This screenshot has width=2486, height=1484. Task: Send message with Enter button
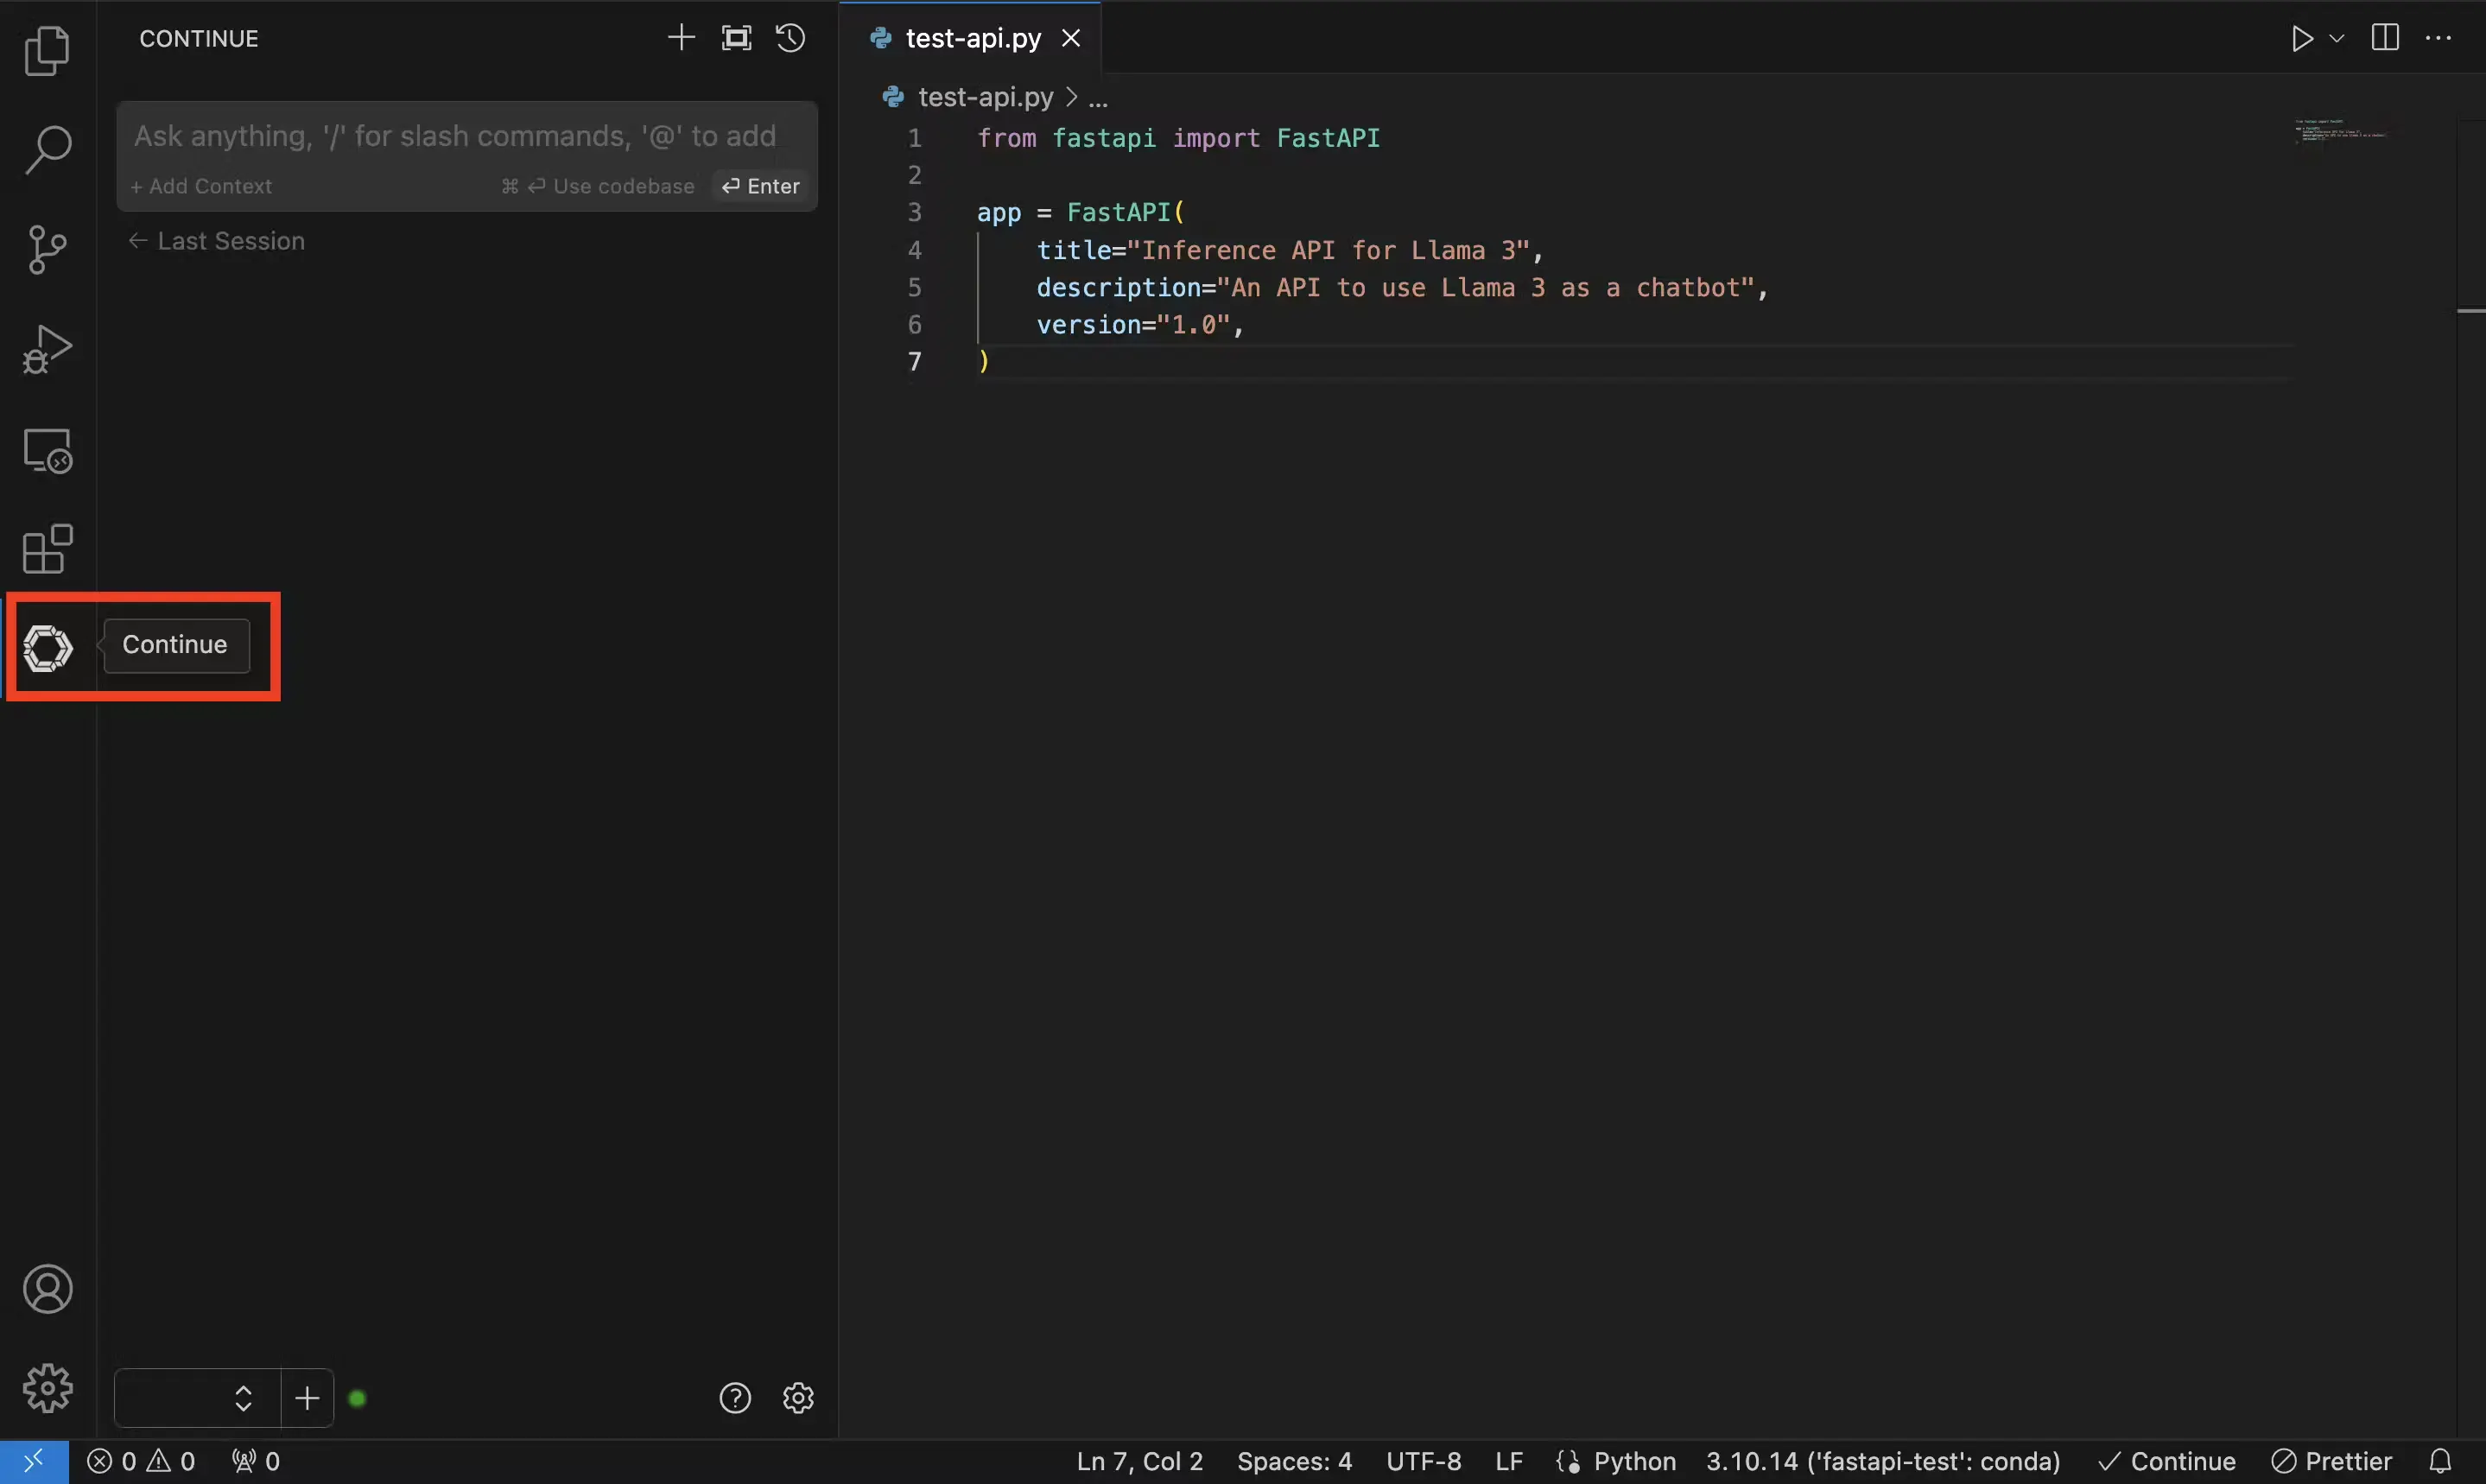coord(761,186)
